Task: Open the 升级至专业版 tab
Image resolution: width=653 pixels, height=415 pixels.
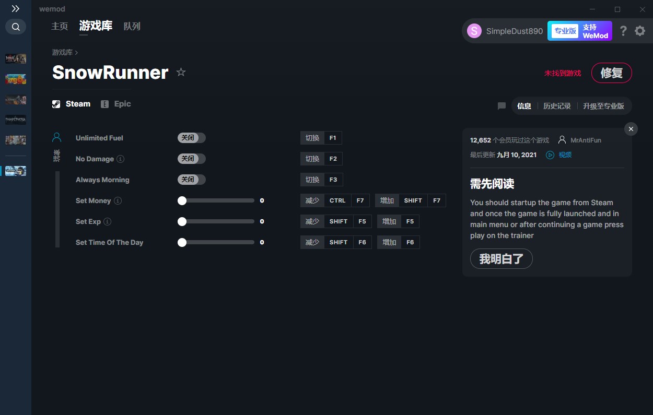Action: (x=603, y=106)
